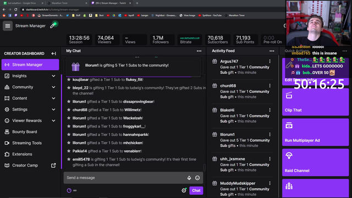352x198 pixels.
Task: Open chat settings gear
Action: pyautogui.click(x=184, y=191)
